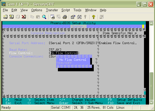The height and width of the screenshot is (111, 155).
Task: Click the 'Item Specific Help' heading
Action: pyautogui.click(x=120, y=33)
